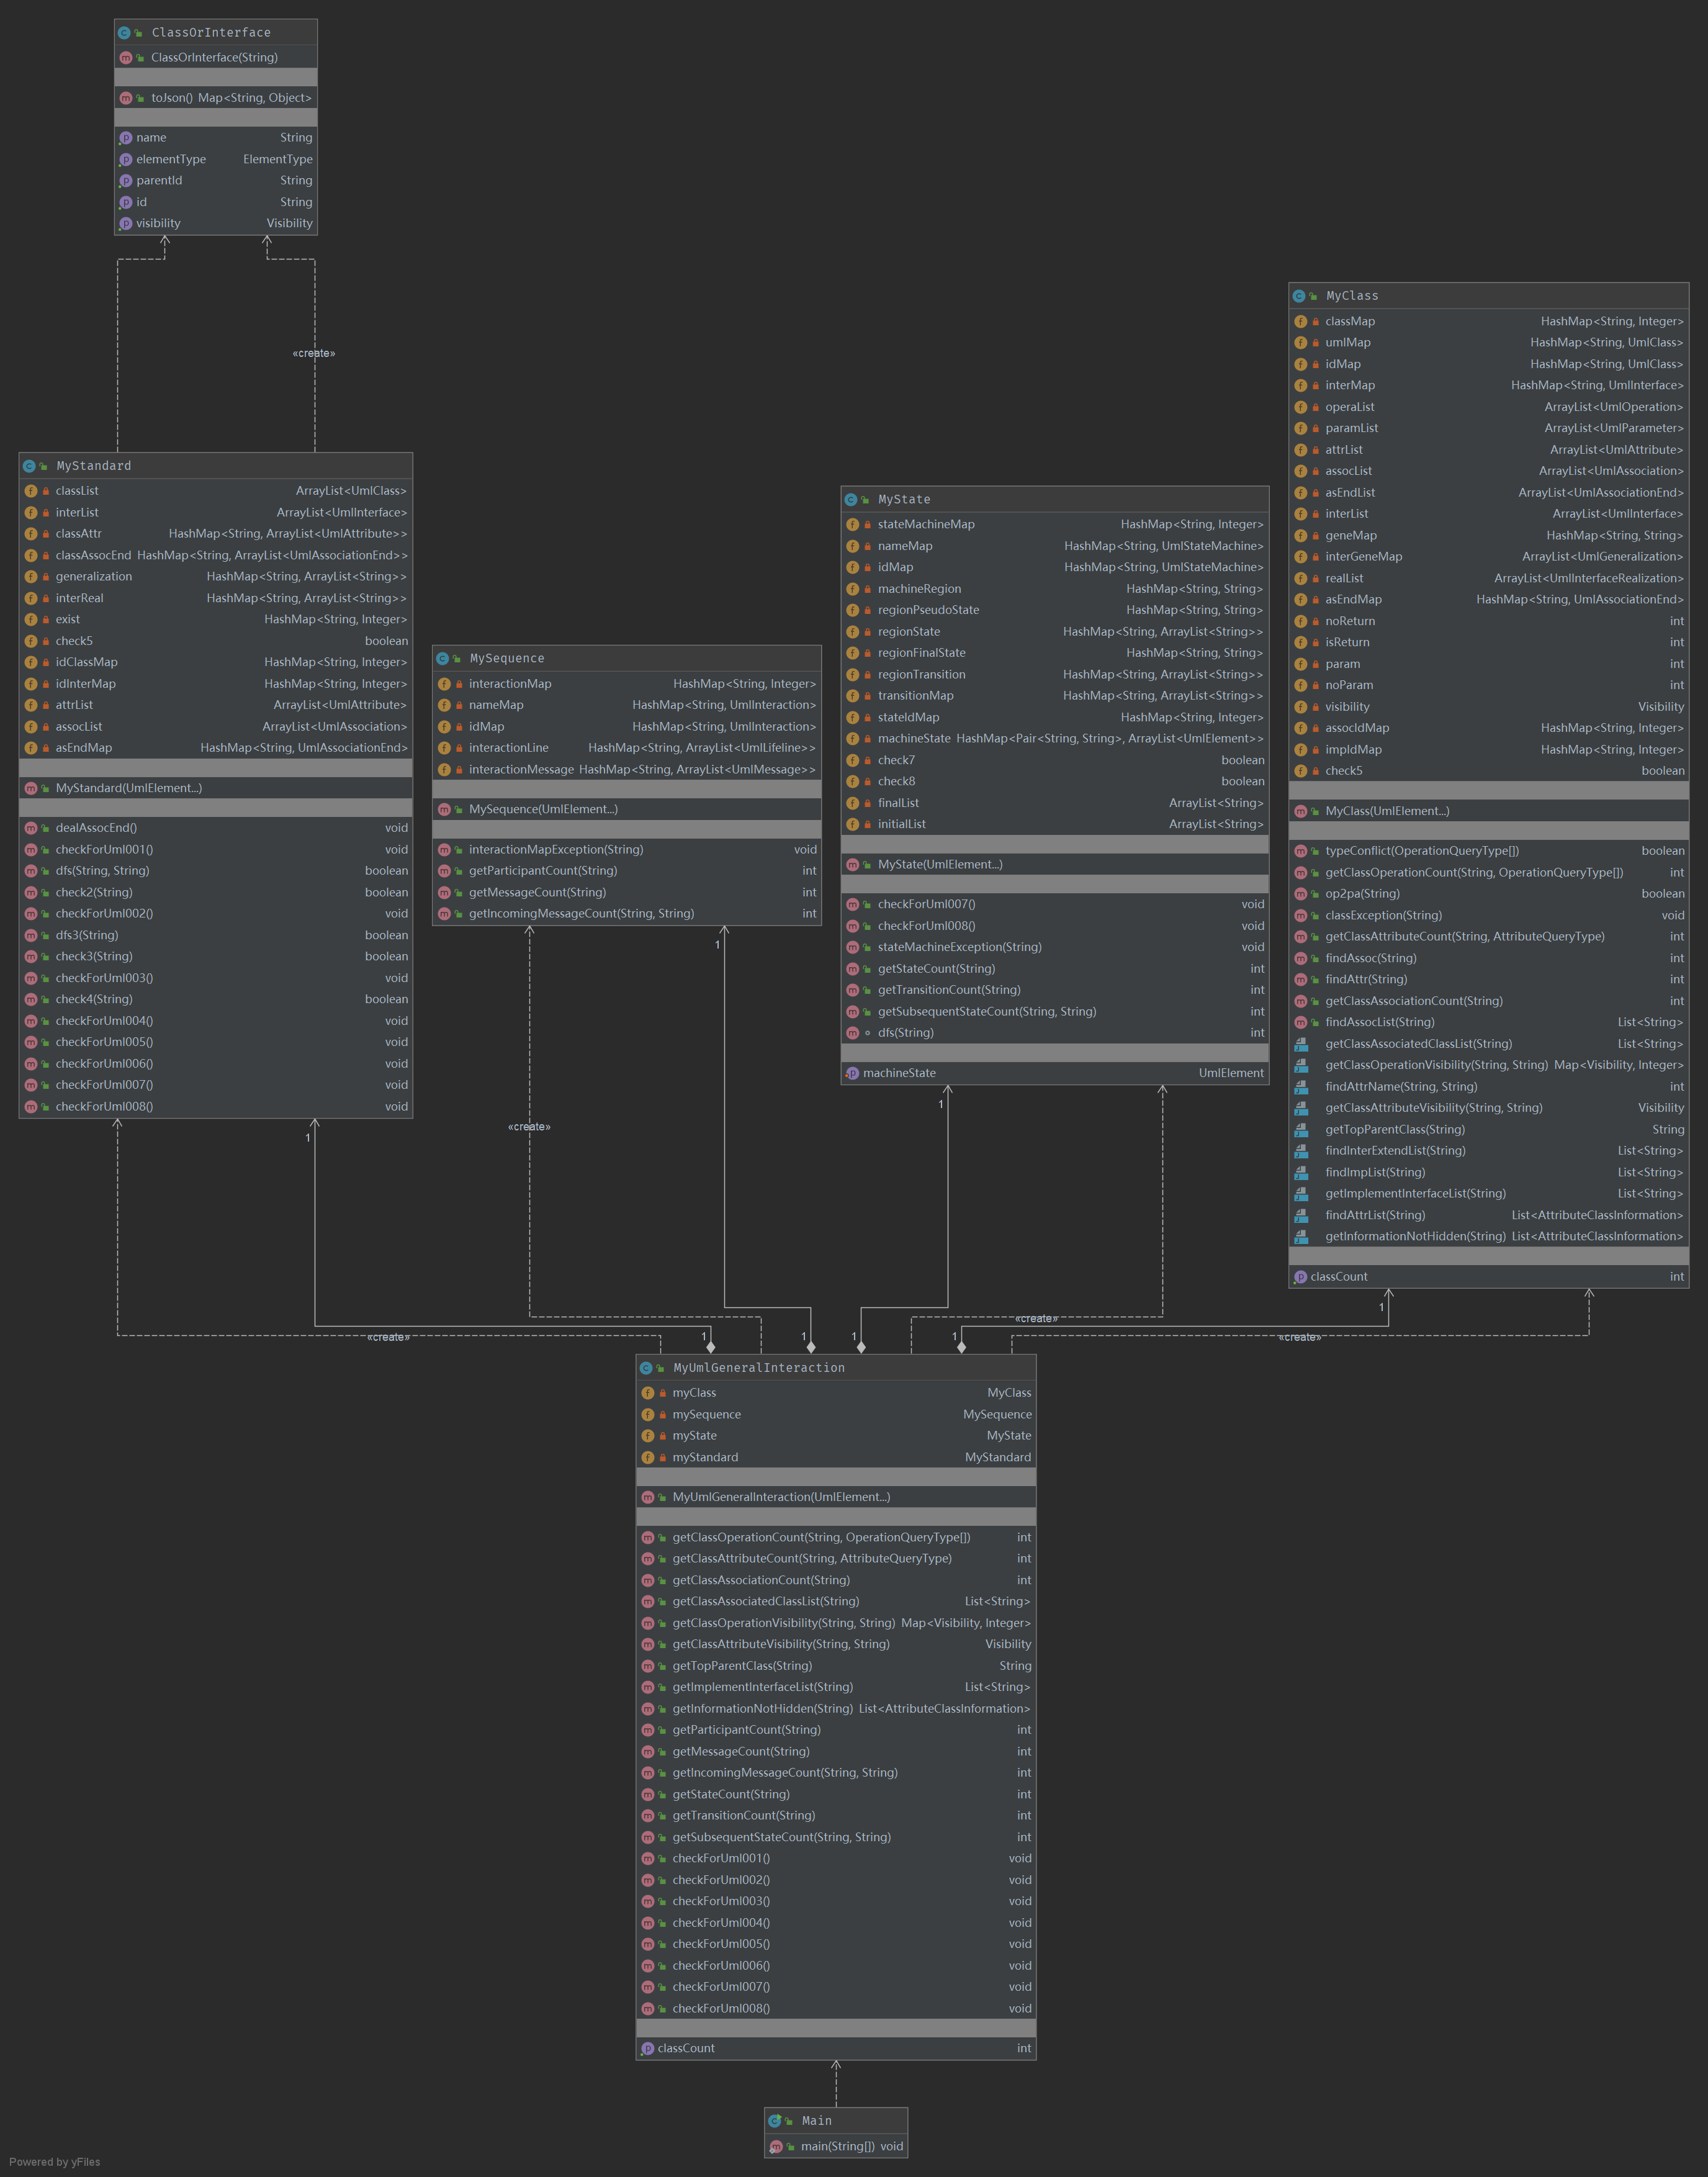This screenshot has width=1708, height=2177.
Task: Select typeConflict method in MyClass
Action: point(1421,851)
